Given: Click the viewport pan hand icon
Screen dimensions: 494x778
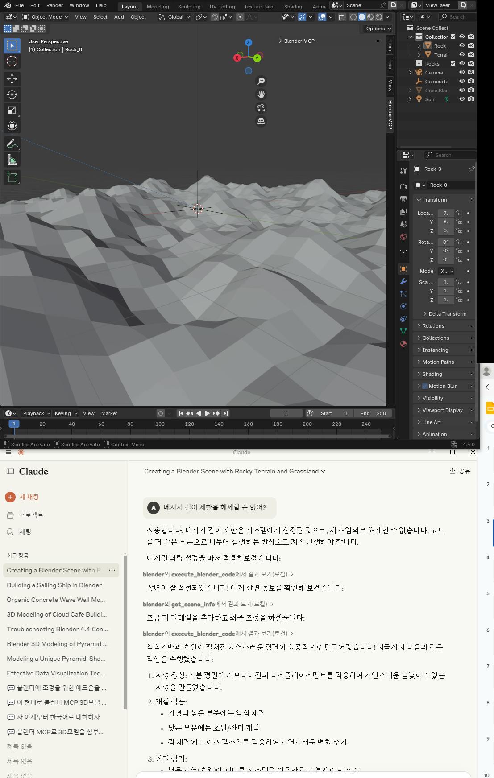Looking at the screenshot, I should [261, 94].
